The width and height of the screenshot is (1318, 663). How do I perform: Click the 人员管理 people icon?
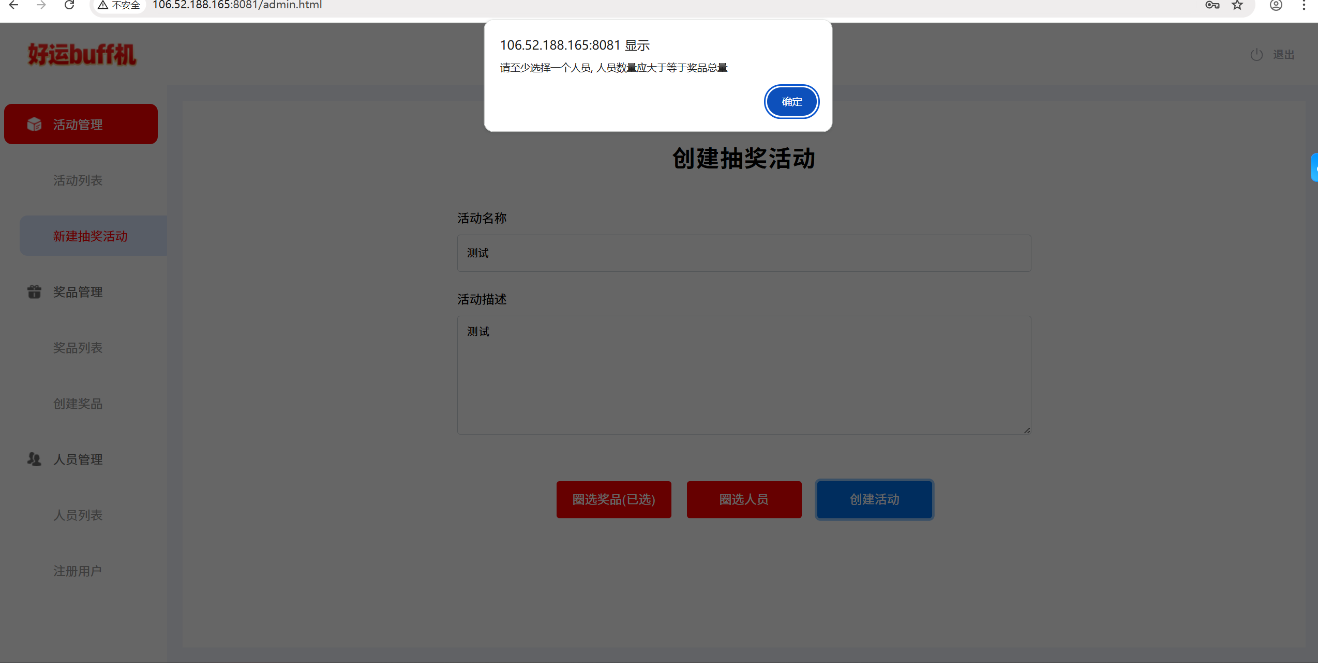click(x=34, y=459)
